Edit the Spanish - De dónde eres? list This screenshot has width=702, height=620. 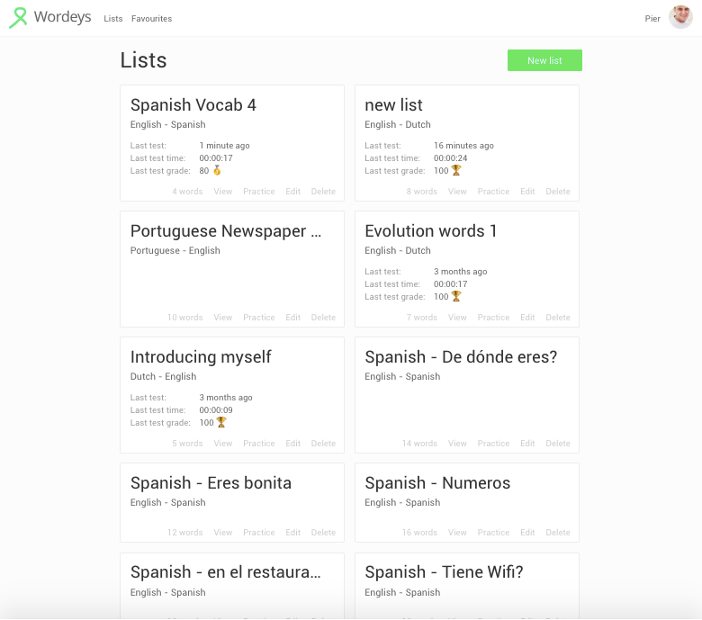[x=527, y=443]
